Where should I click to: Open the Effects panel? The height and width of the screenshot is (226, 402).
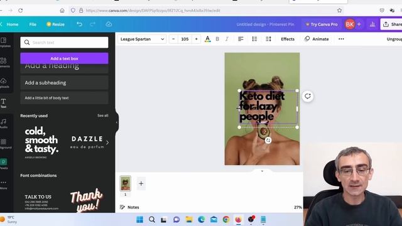click(x=288, y=39)
